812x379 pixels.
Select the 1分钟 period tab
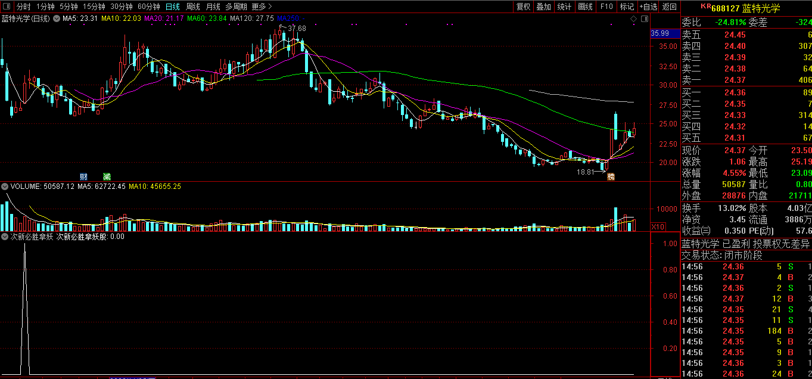coord(45,7)
